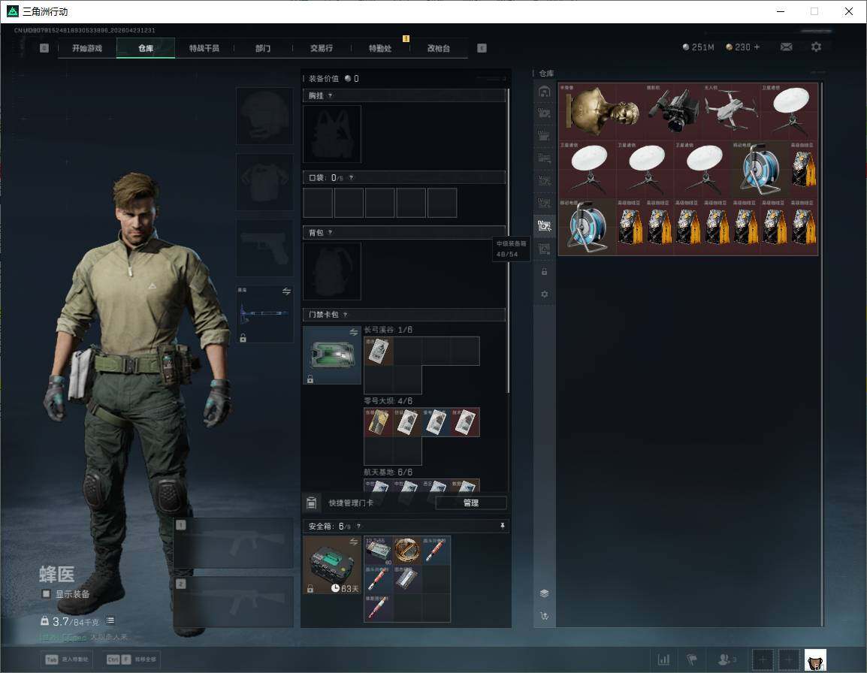
Task: Click the equipment panel vertical scrollbar
Action: pos(508,240)
